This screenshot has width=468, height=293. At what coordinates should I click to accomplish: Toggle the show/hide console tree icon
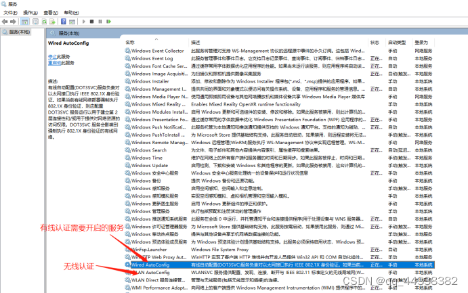pyautogui.click(x=25, y=22)
